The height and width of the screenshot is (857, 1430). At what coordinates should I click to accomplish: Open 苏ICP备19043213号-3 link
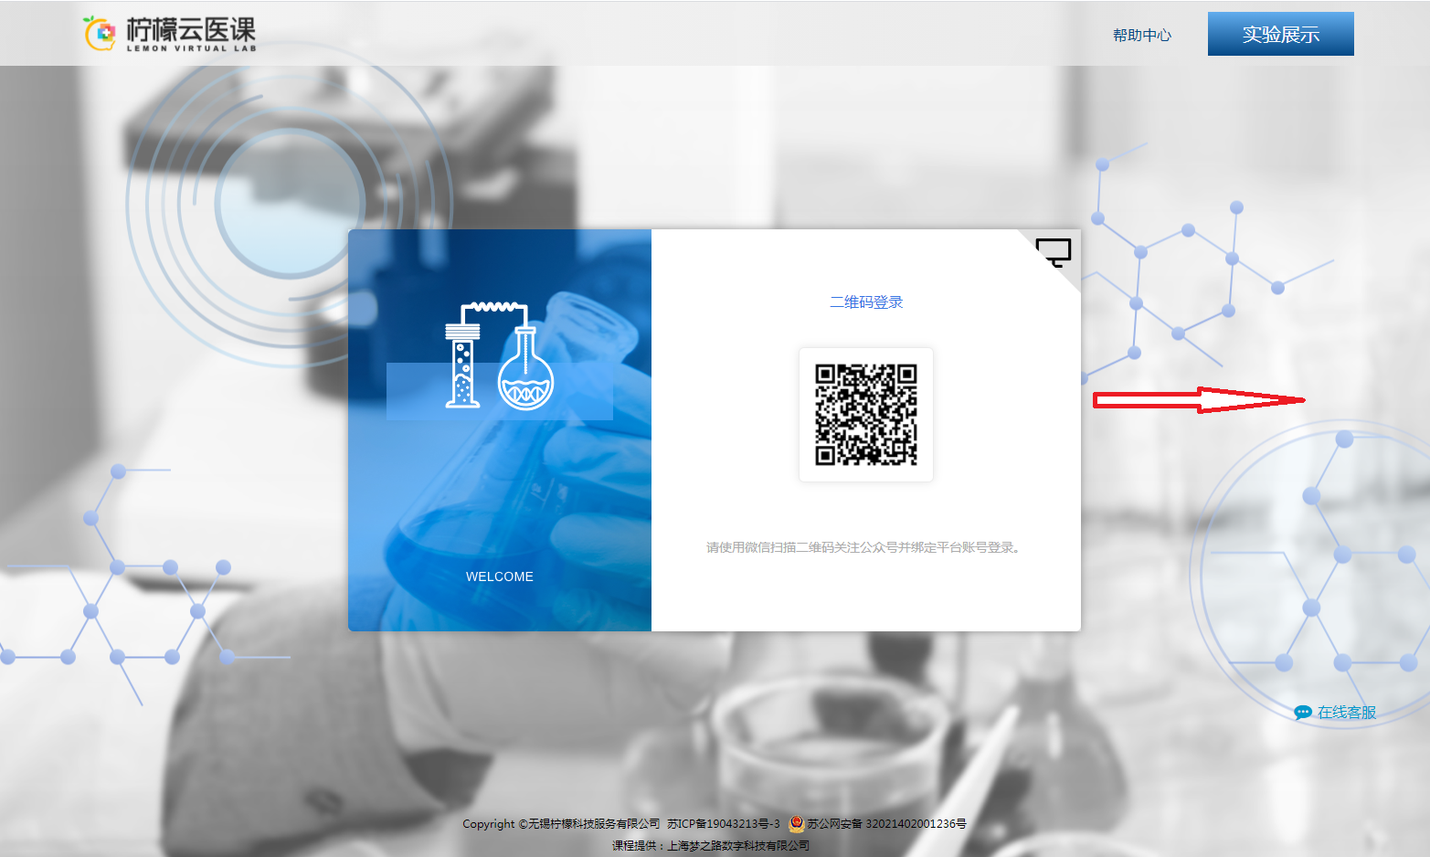pyautogui.click(x=724, y=823)
